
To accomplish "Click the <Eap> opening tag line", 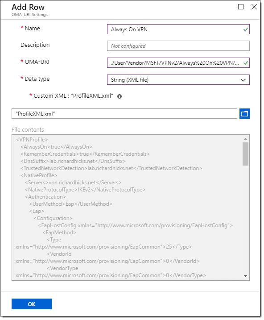I will point(37,211).
